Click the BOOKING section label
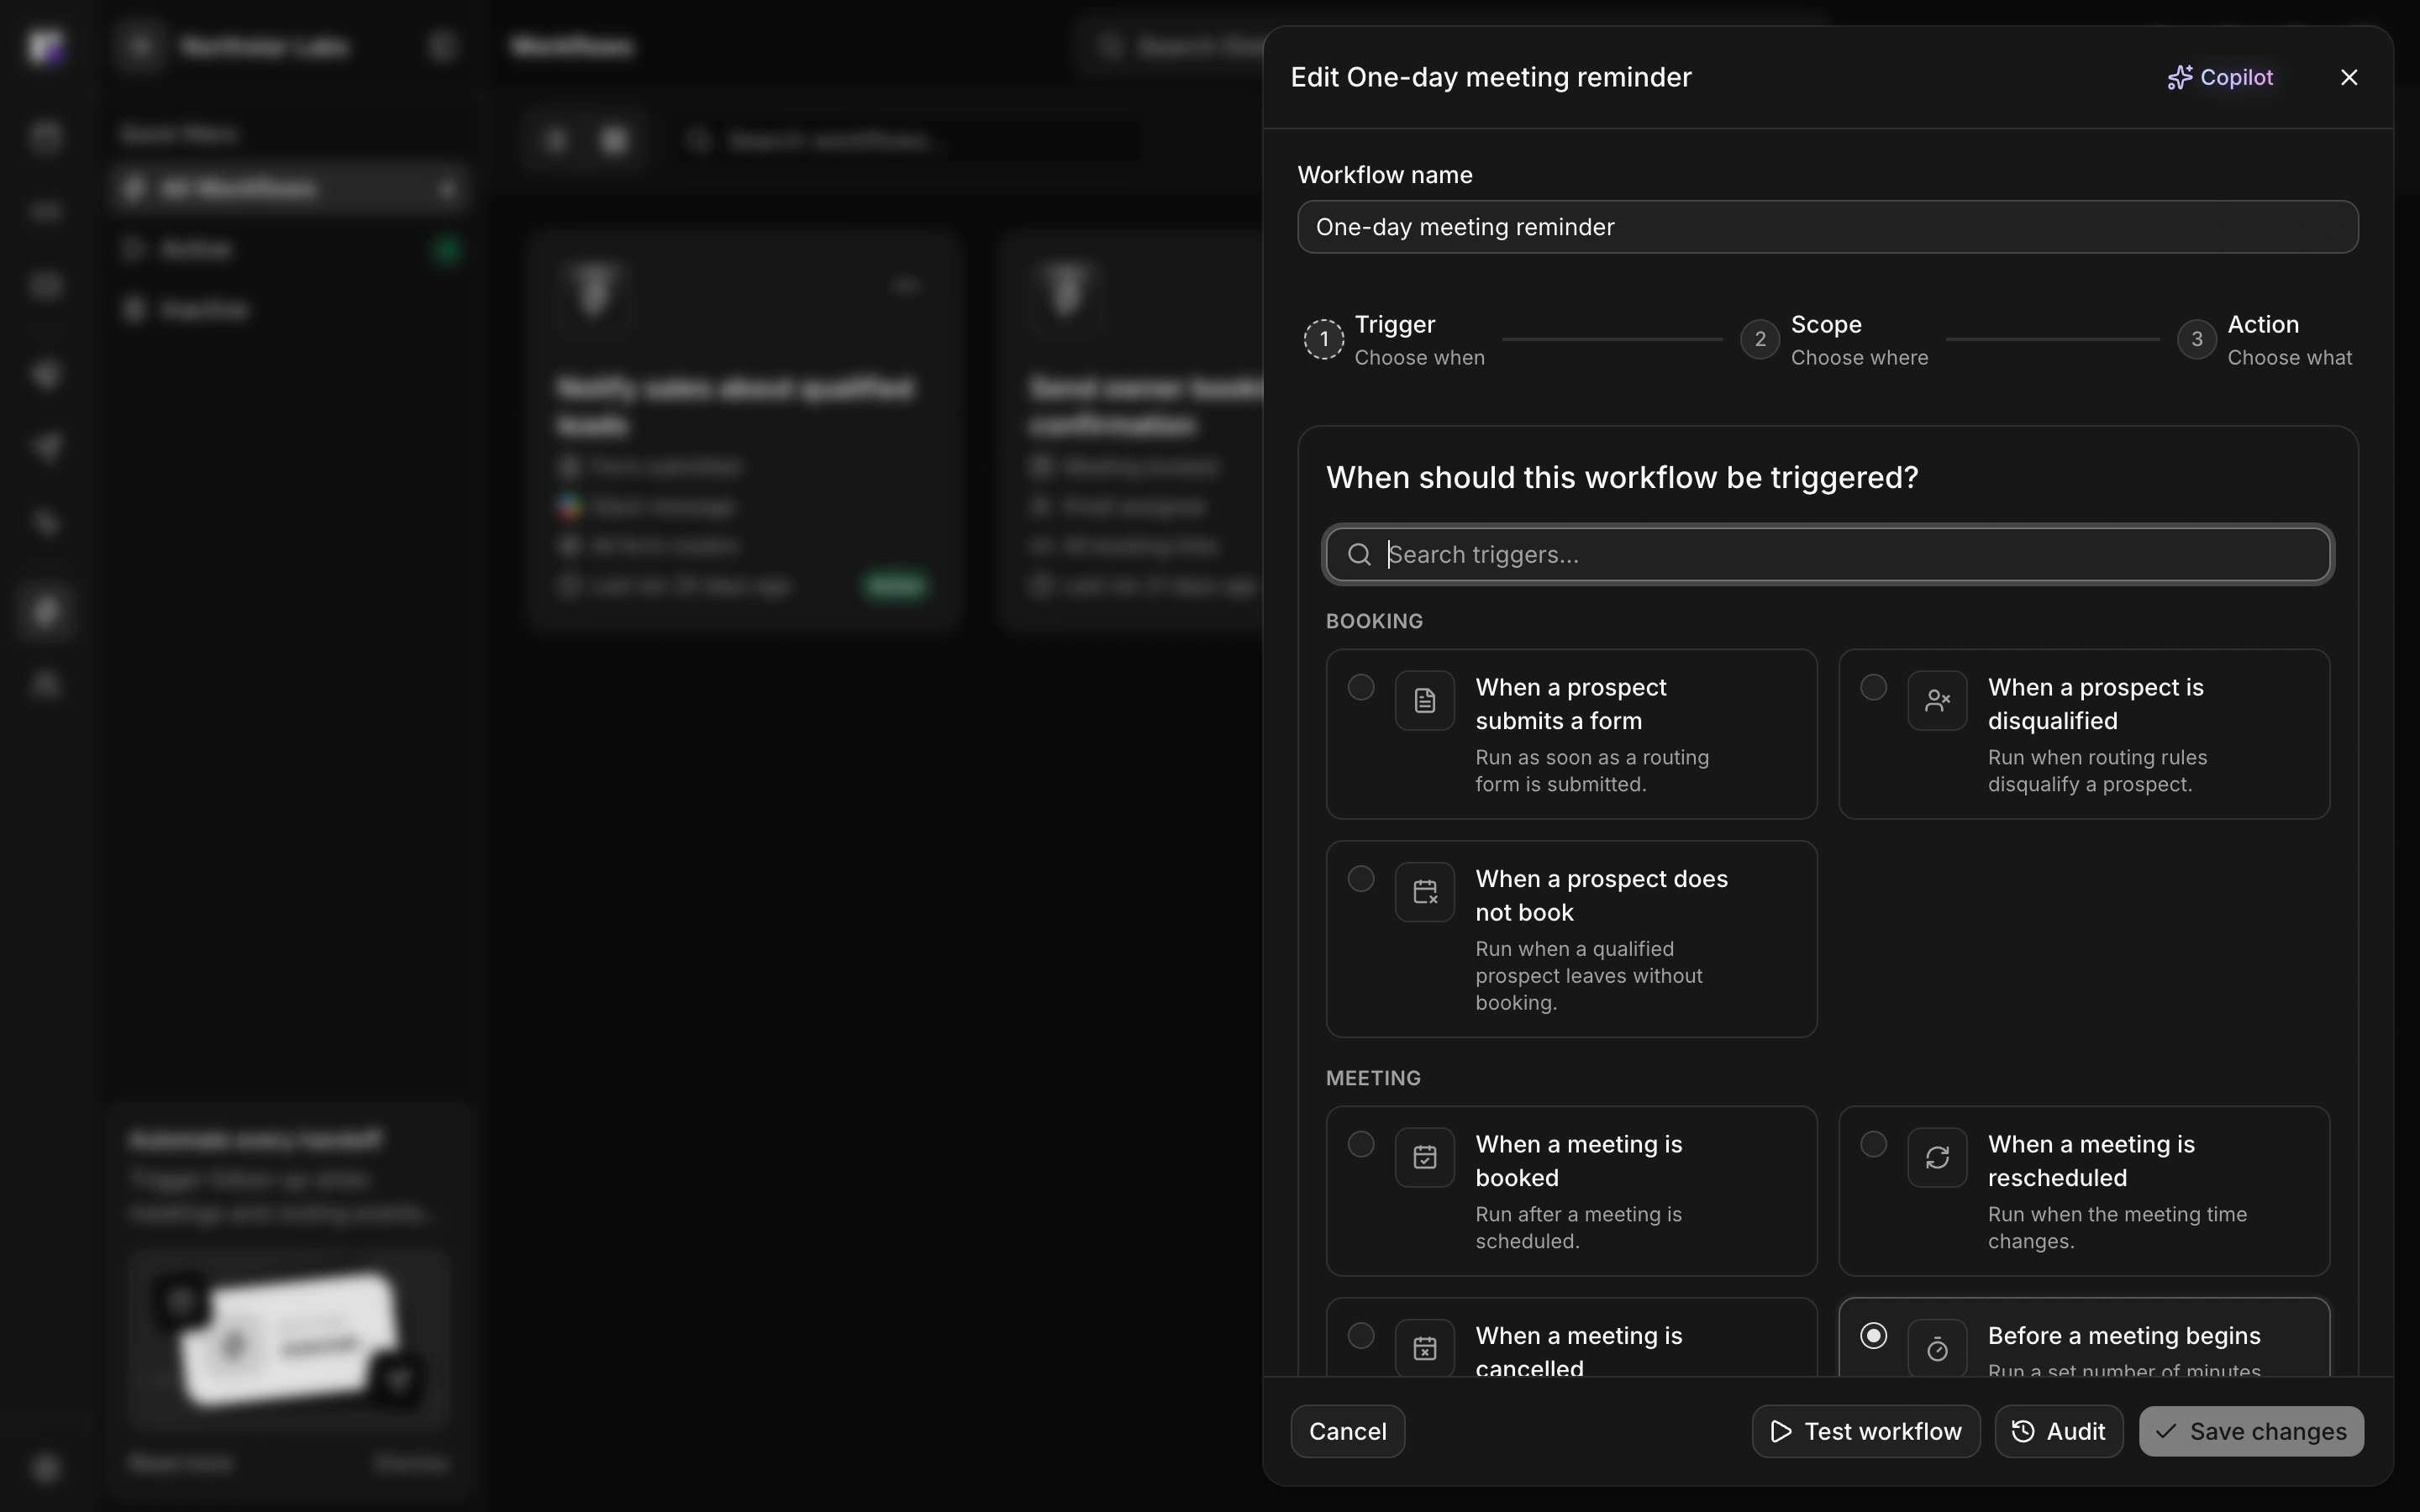This screenshot has height=1512, width=2420. pyautogui.click(x=1374, y=621)
